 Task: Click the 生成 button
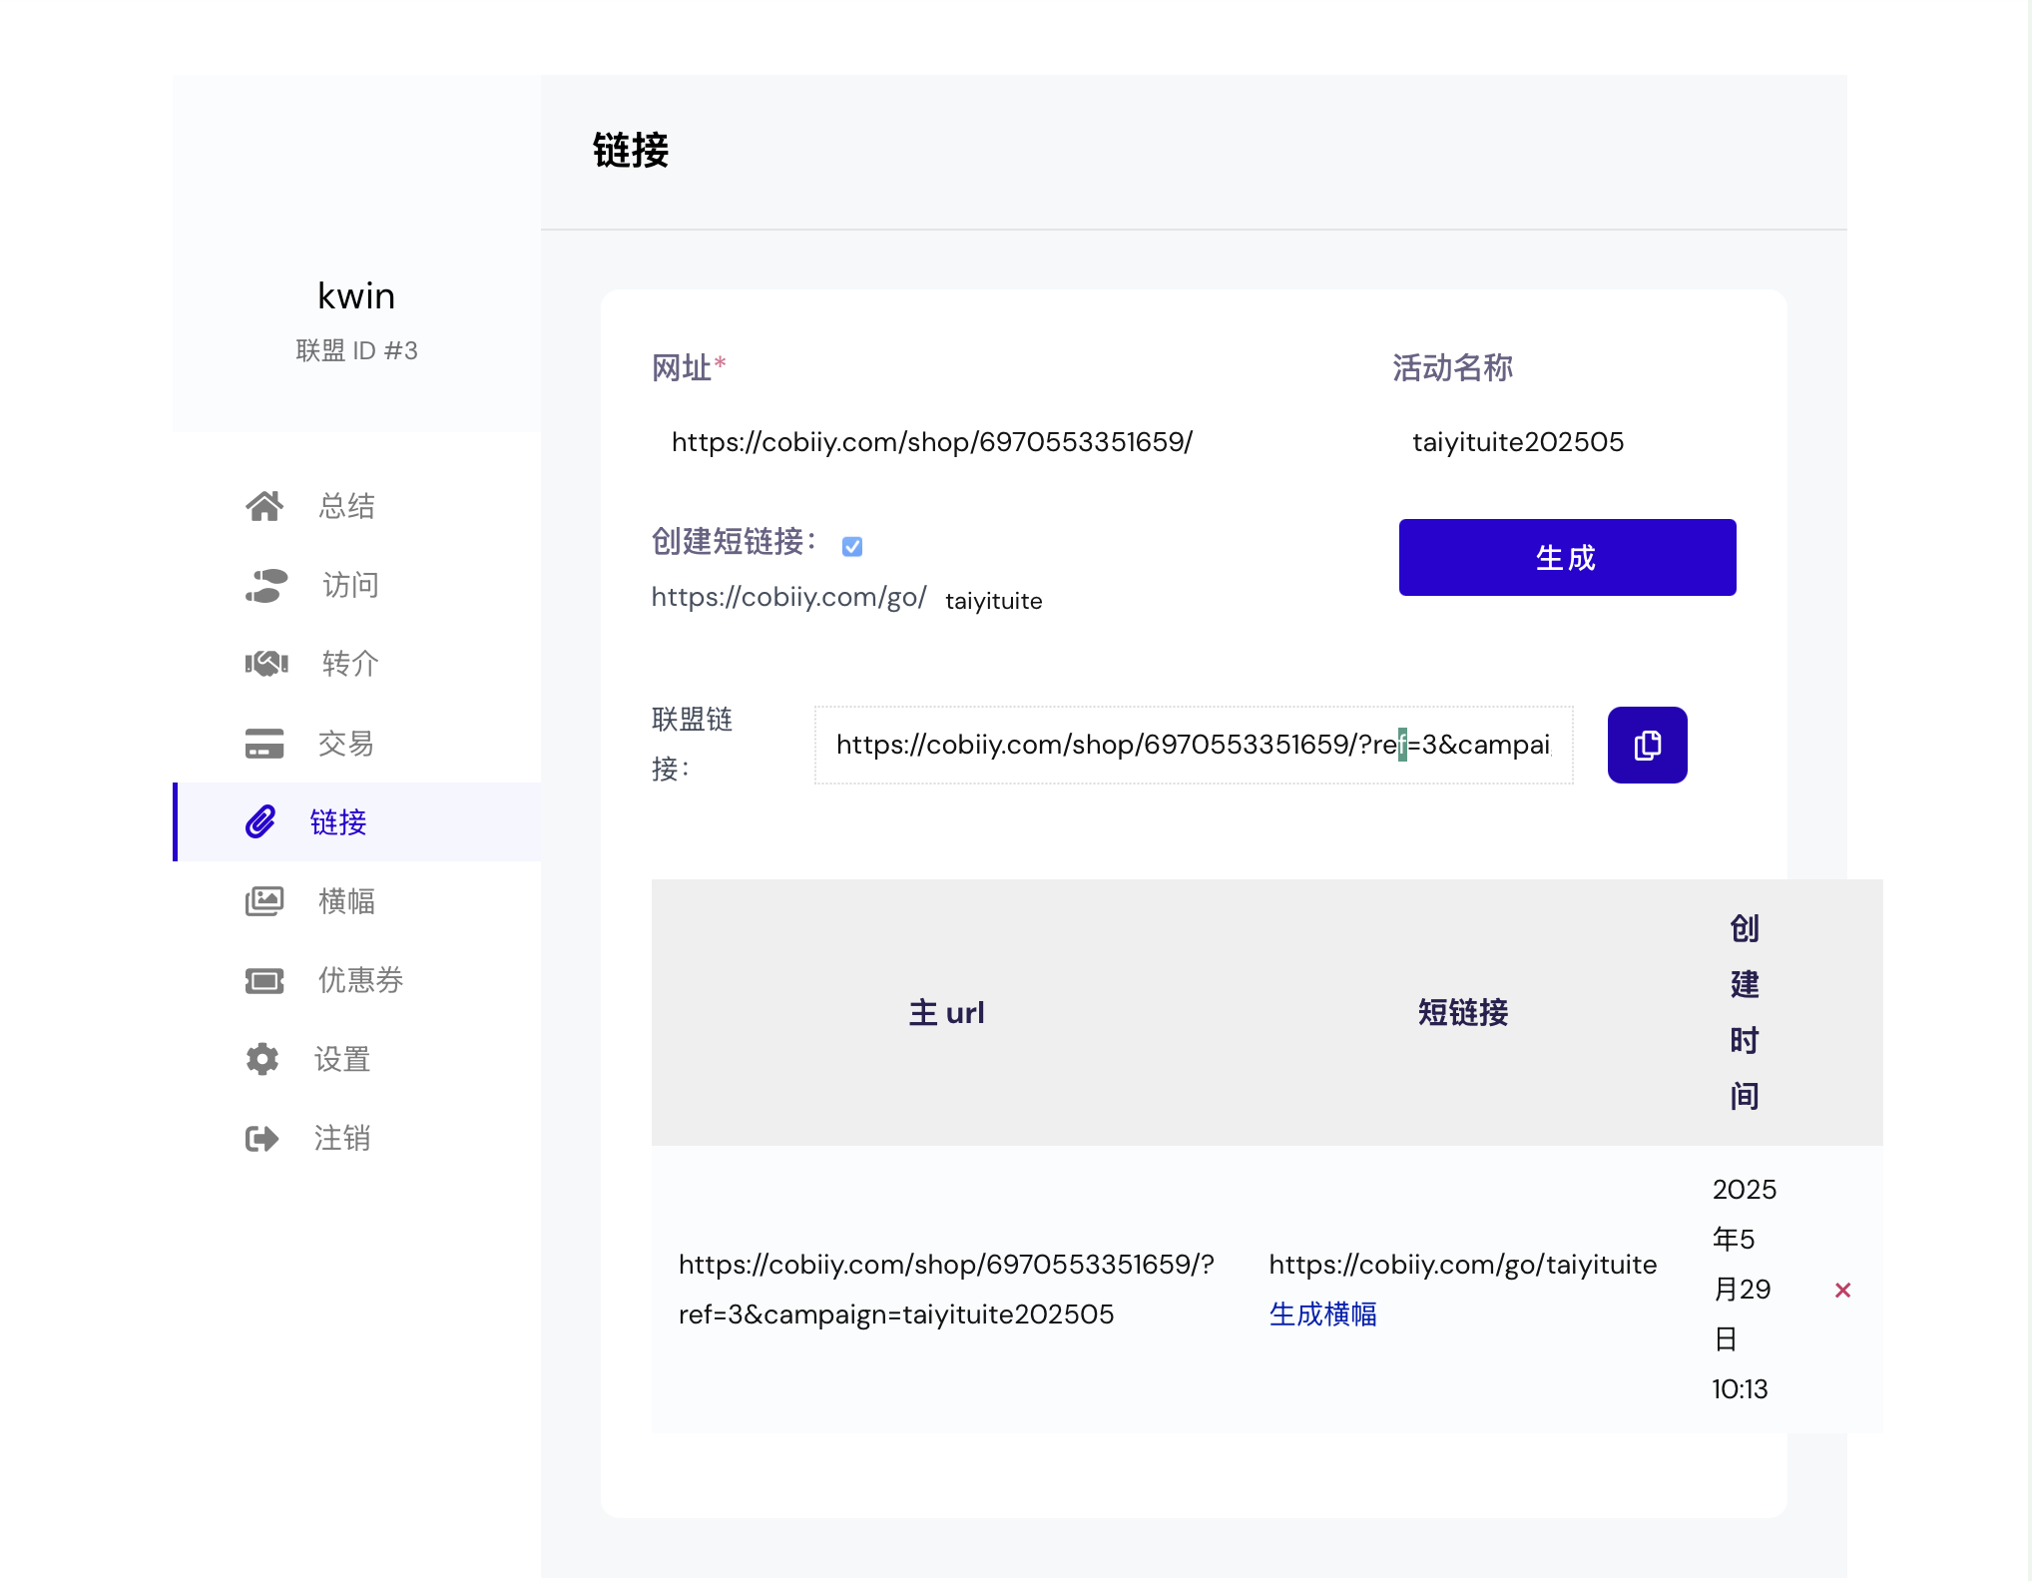(1567, 557)
